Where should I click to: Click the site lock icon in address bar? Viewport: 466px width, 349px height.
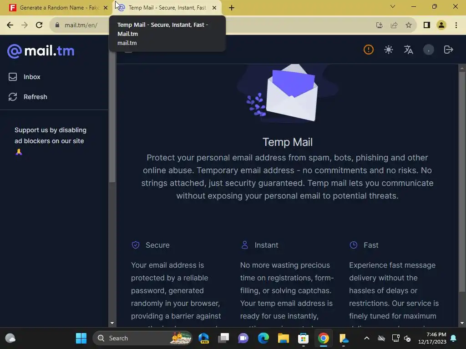pyautogui.click(x=57, y=25)
